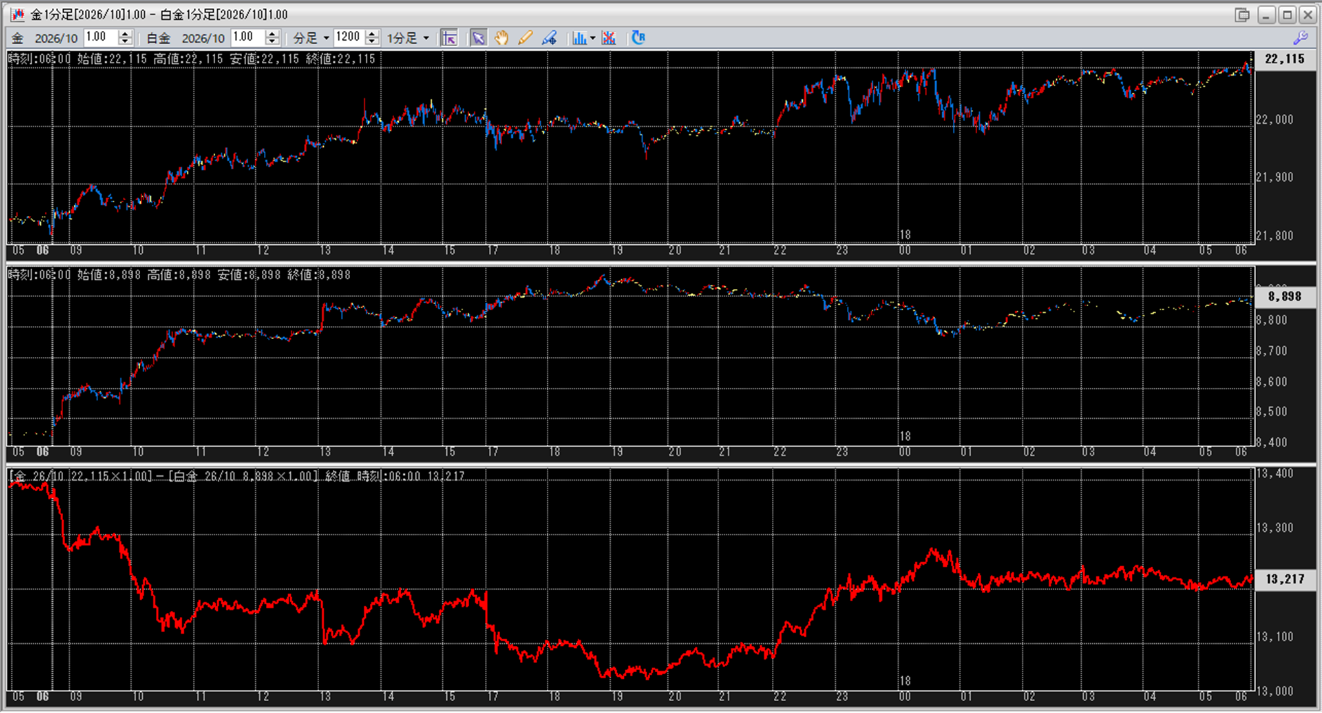Click the application icon in title bar

[17, 14]
